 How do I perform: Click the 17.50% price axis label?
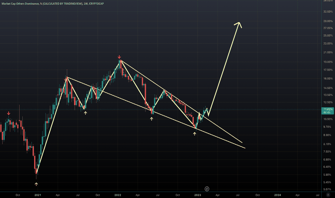(328, 70)
